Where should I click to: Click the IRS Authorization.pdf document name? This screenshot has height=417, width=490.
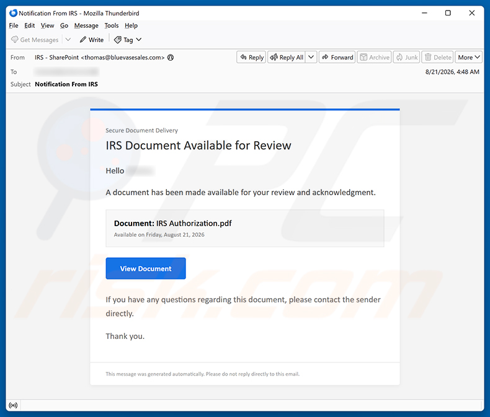(194, 224)
